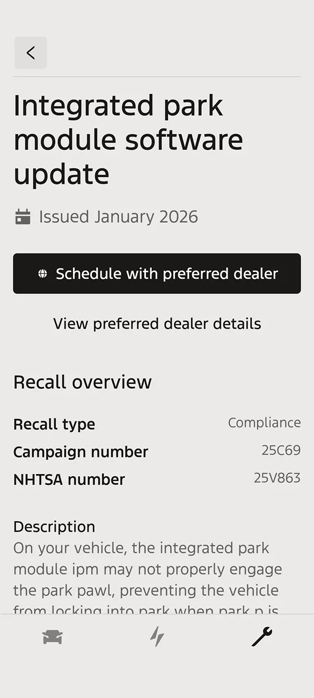Tap the Issued January 2026 text
The image size is (314, 698).
pyautogui.click(x=118, y=216)
